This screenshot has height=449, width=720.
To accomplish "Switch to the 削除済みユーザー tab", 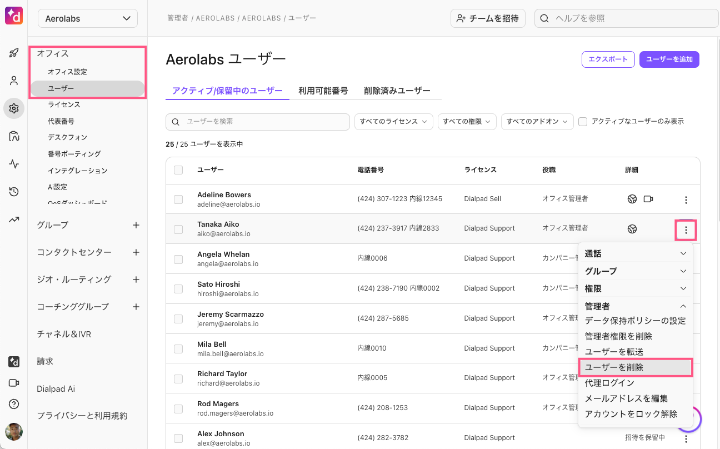I will pos(397,91).
